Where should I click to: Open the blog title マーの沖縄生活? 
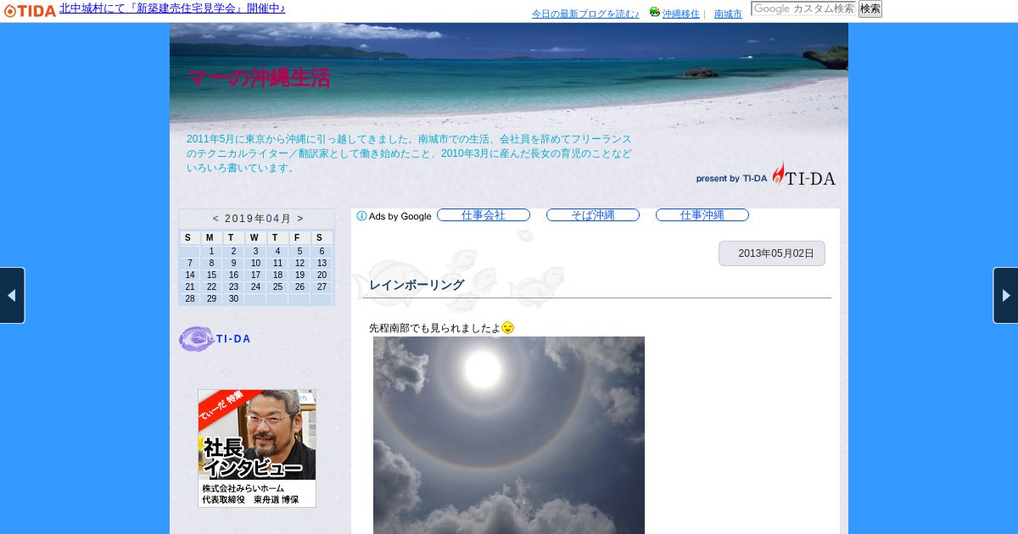259,79
